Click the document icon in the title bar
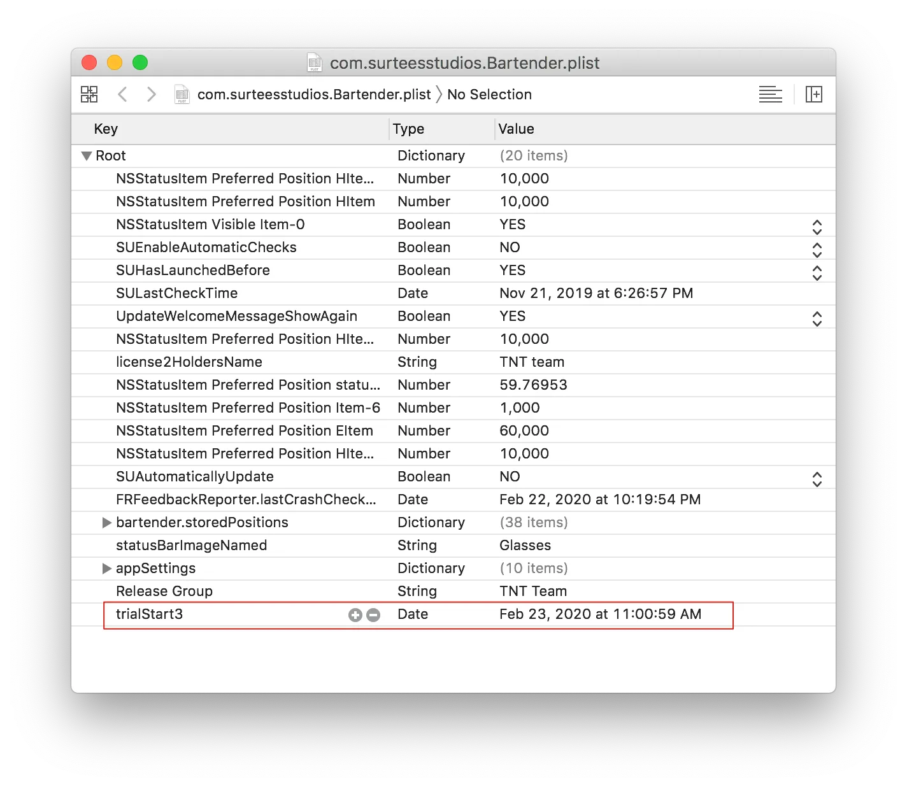This screenshot has height=787, width=907. click(x=315, y=62)
